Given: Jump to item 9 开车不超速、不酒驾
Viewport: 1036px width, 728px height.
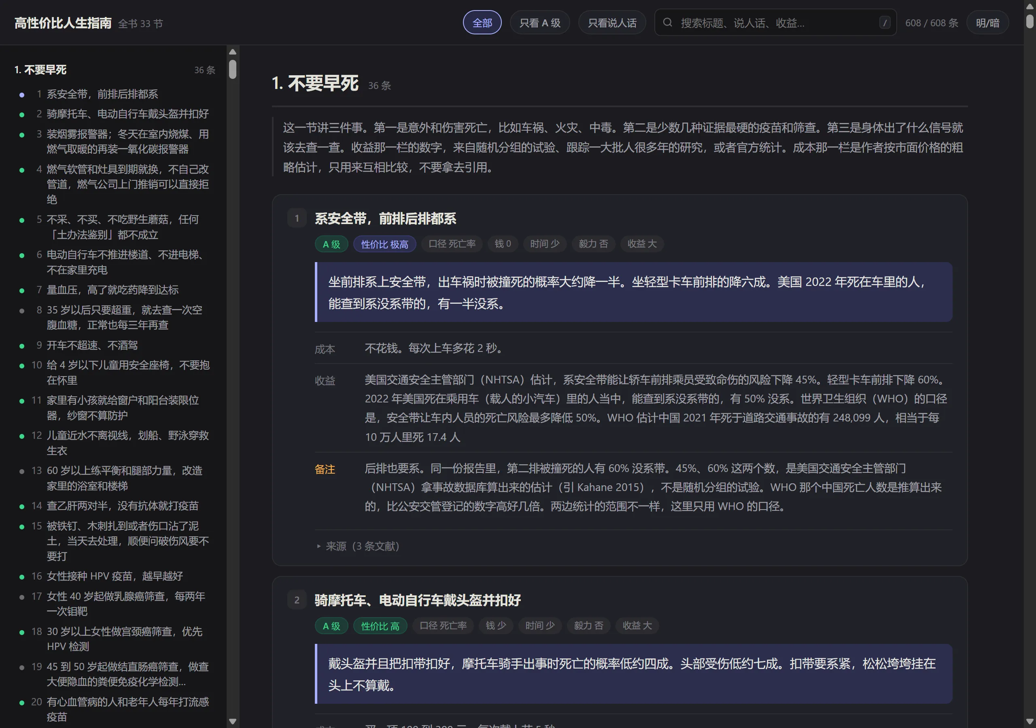Looking at the screenshot, I should click(115, 345).
